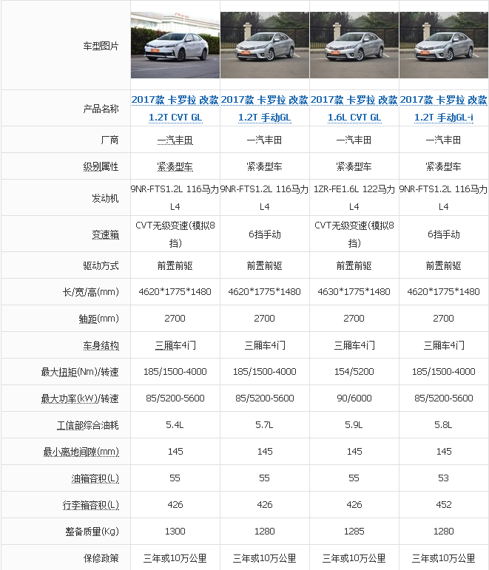Click the white Corolla photo of the 1.2T CVT GL

[175, 45]
